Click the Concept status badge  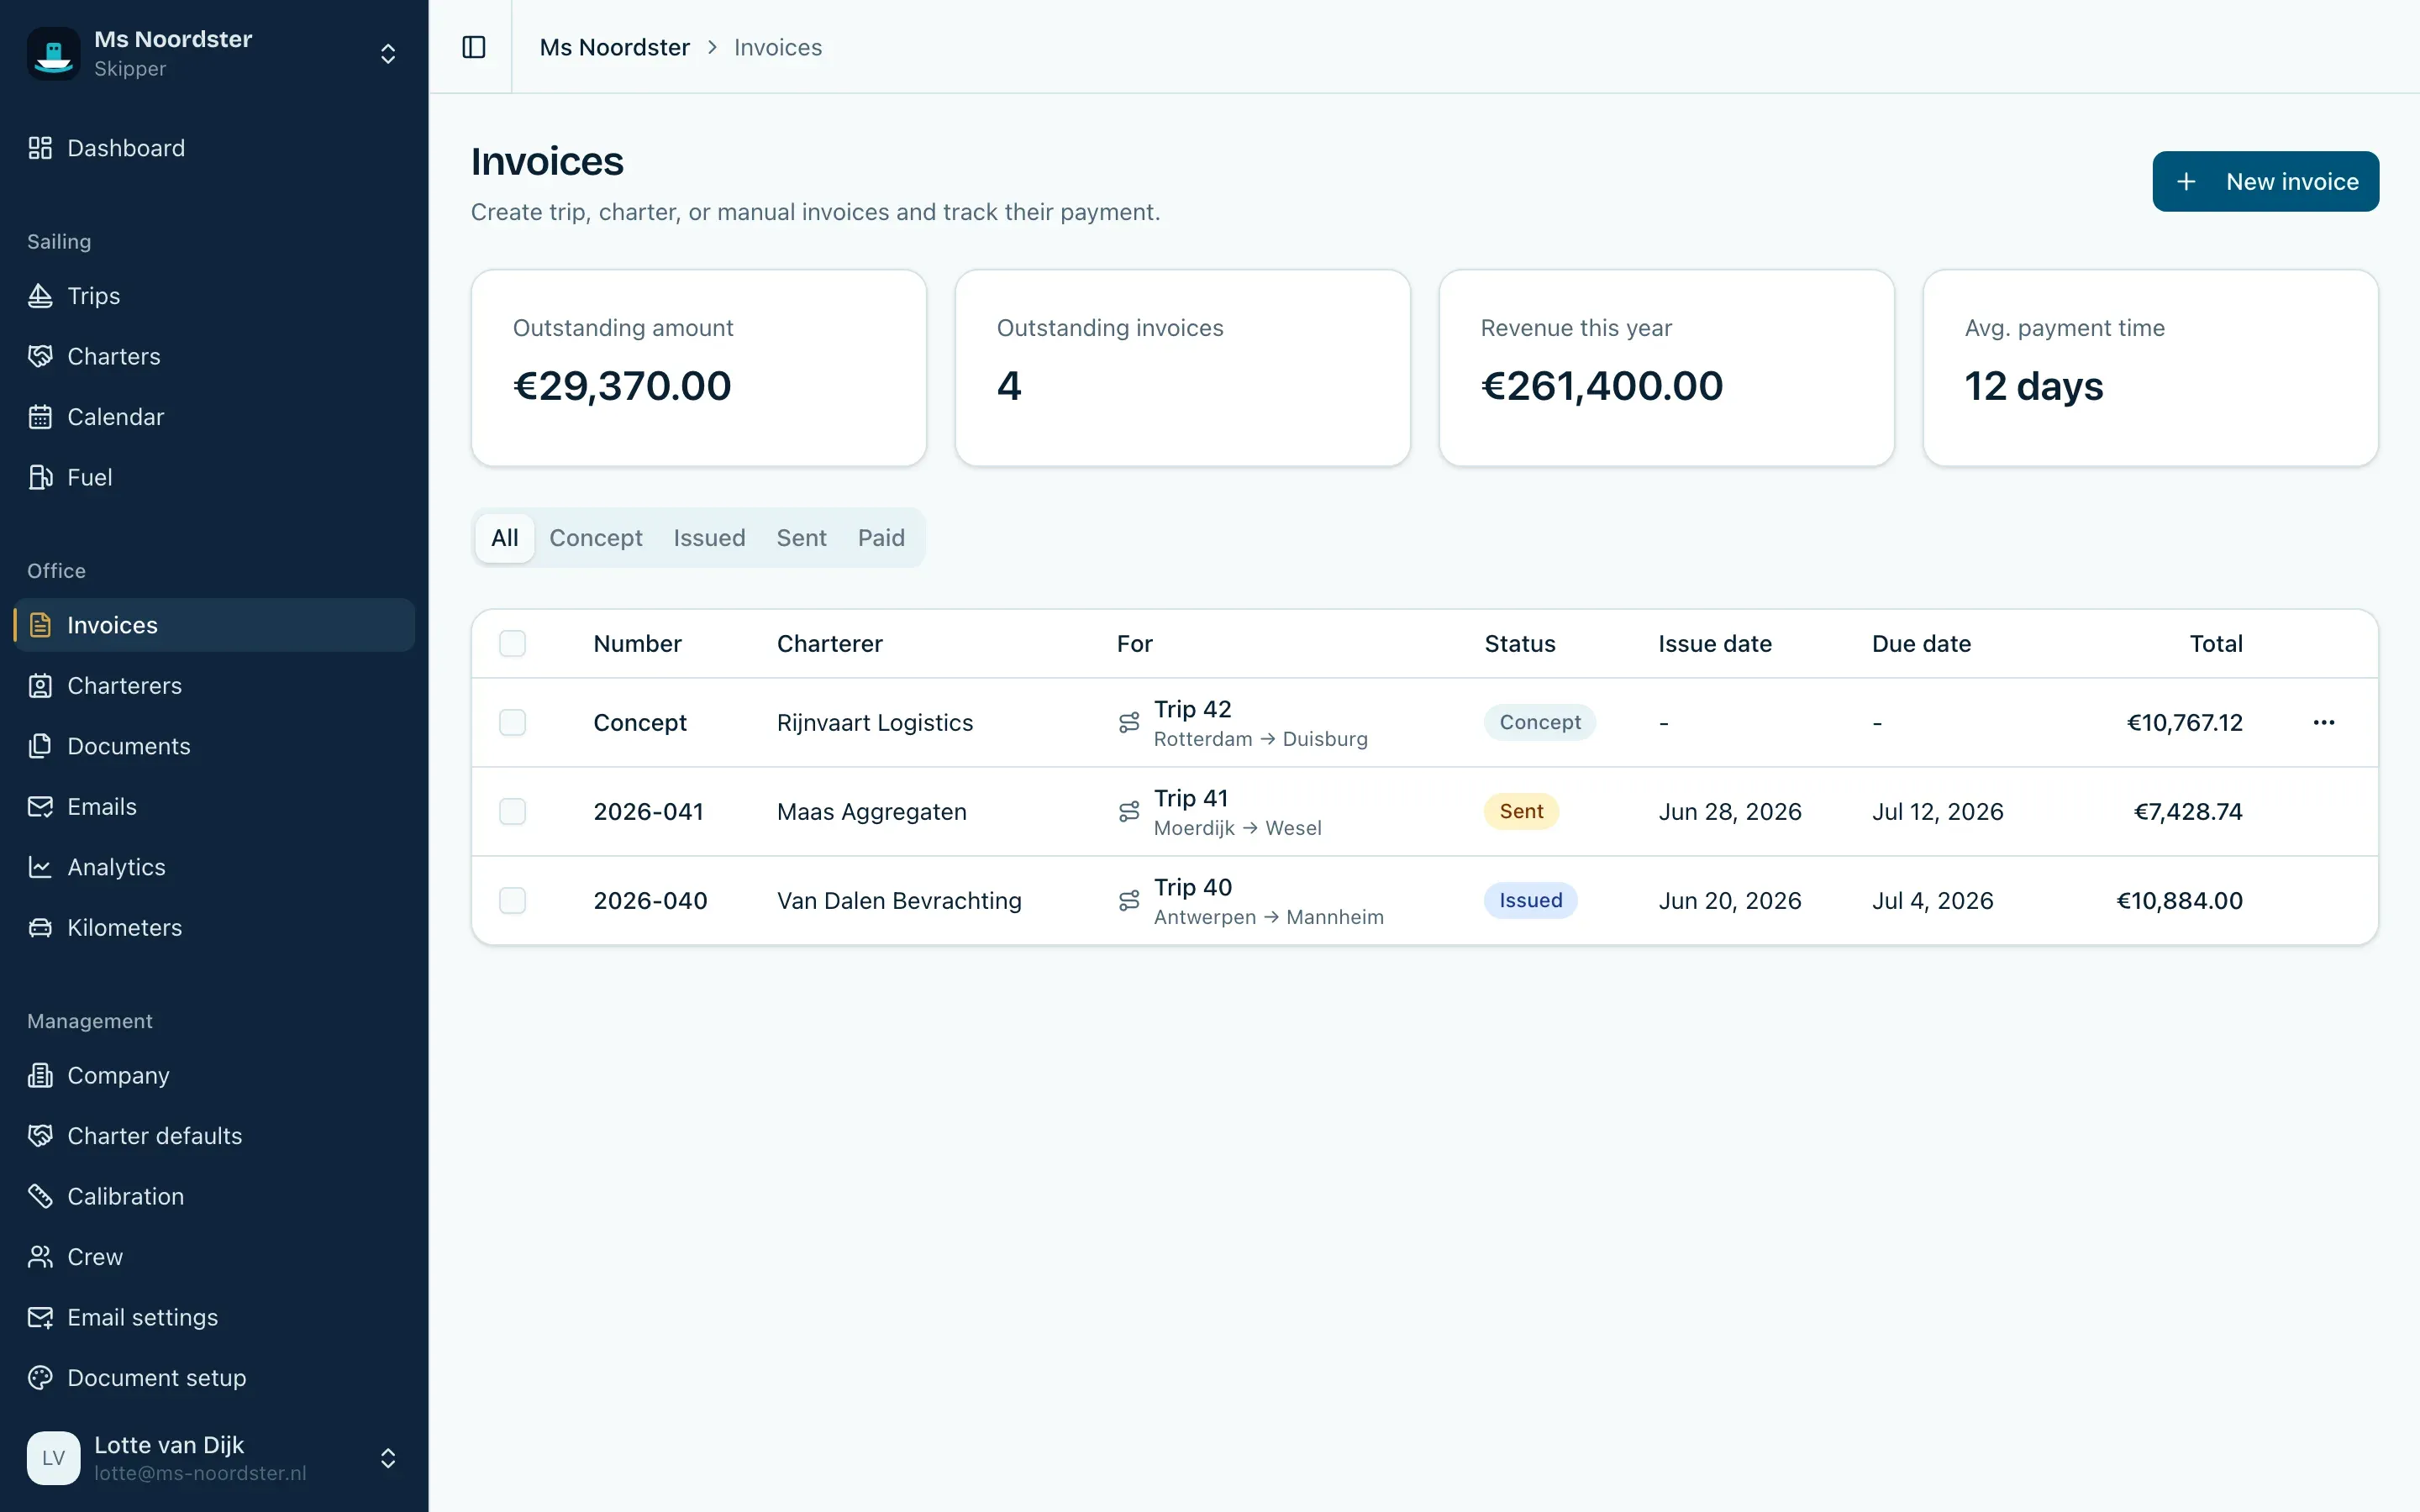[x=1540, y=722]
